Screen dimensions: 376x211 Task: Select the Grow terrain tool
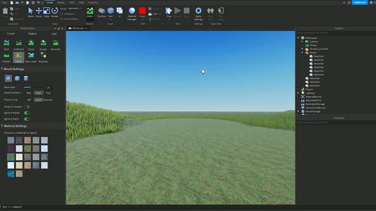click(31, 45)
